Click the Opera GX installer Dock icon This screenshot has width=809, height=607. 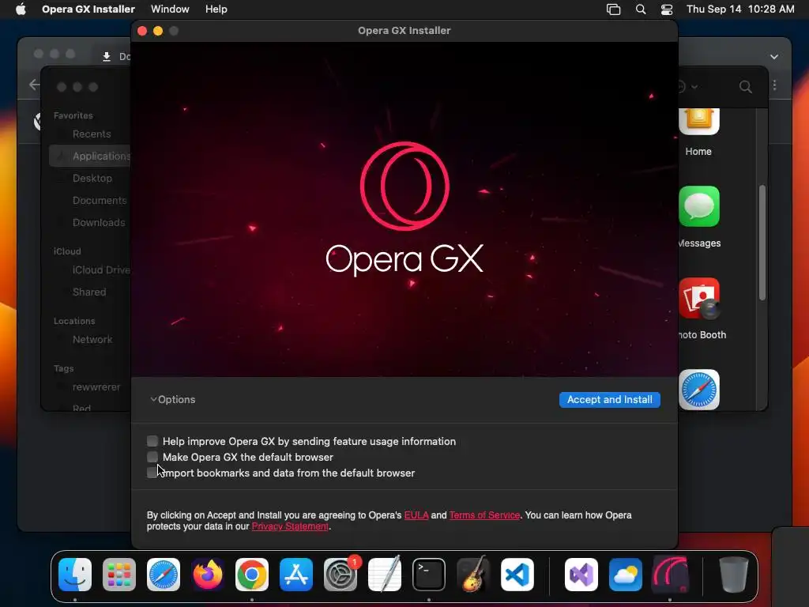coord(670,575)
